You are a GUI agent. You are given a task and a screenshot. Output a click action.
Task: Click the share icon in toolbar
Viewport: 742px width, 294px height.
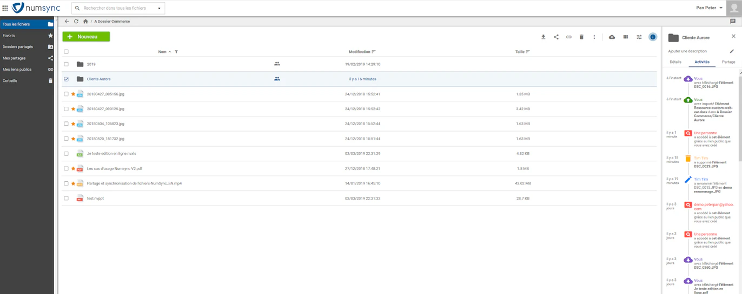(556, 37)
